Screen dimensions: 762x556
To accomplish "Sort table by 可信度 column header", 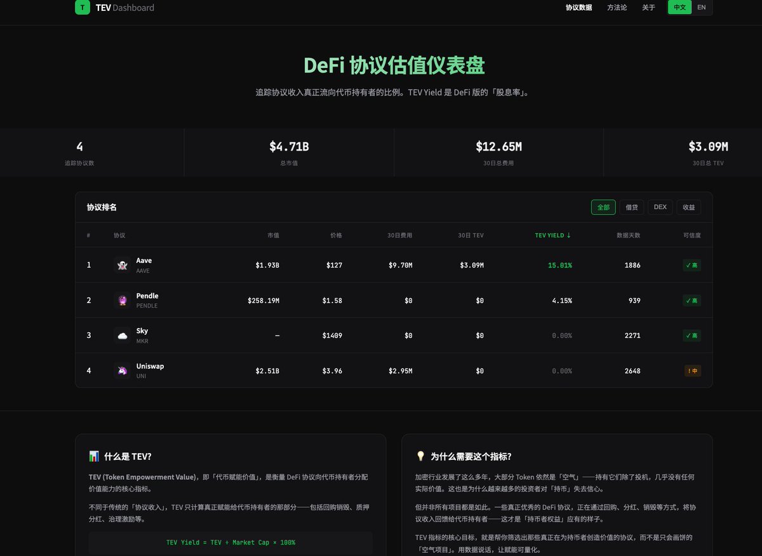I will click(x=692, y=235).
